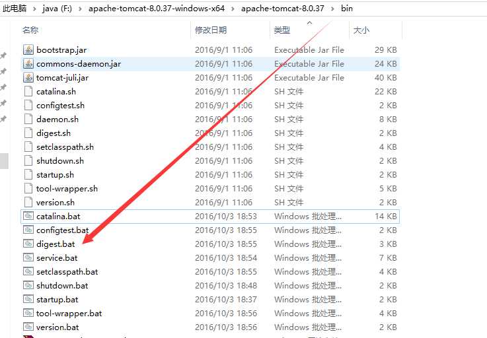Navigate to 此电脑 in address bar
The image size is (487, 338).
coord(15,9)
